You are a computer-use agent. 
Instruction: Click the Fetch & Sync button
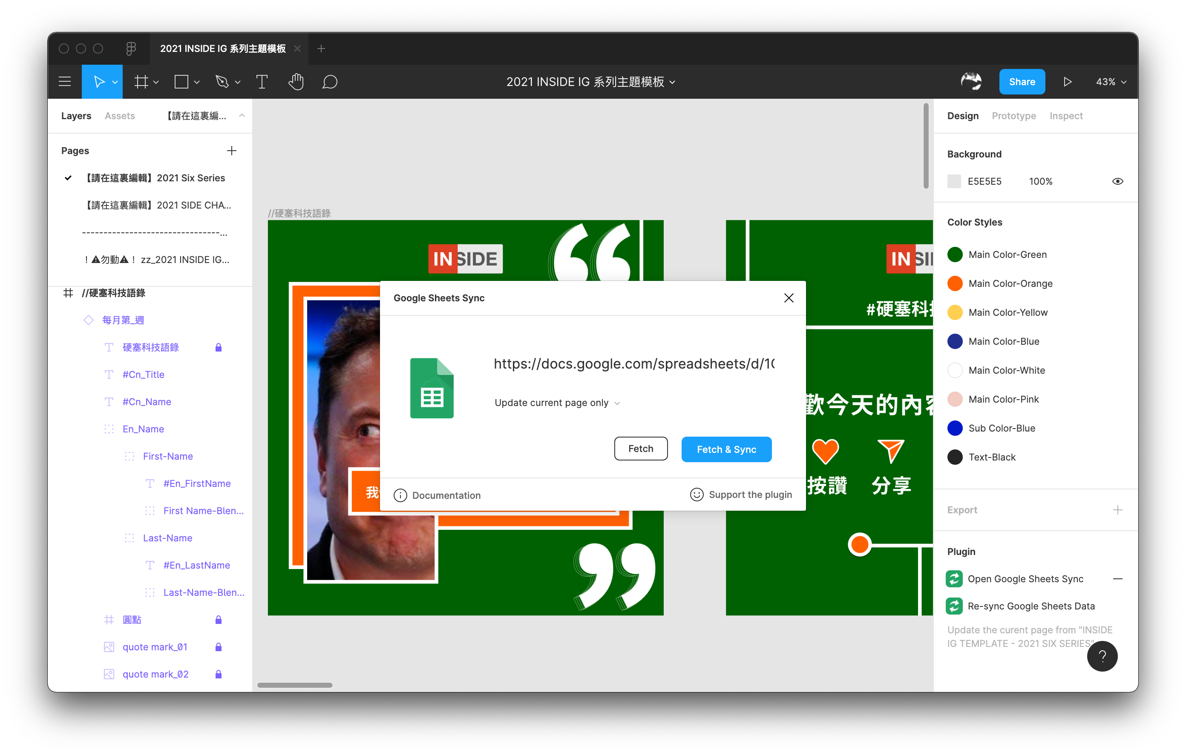pyautogui.click(x=726, y=449)
